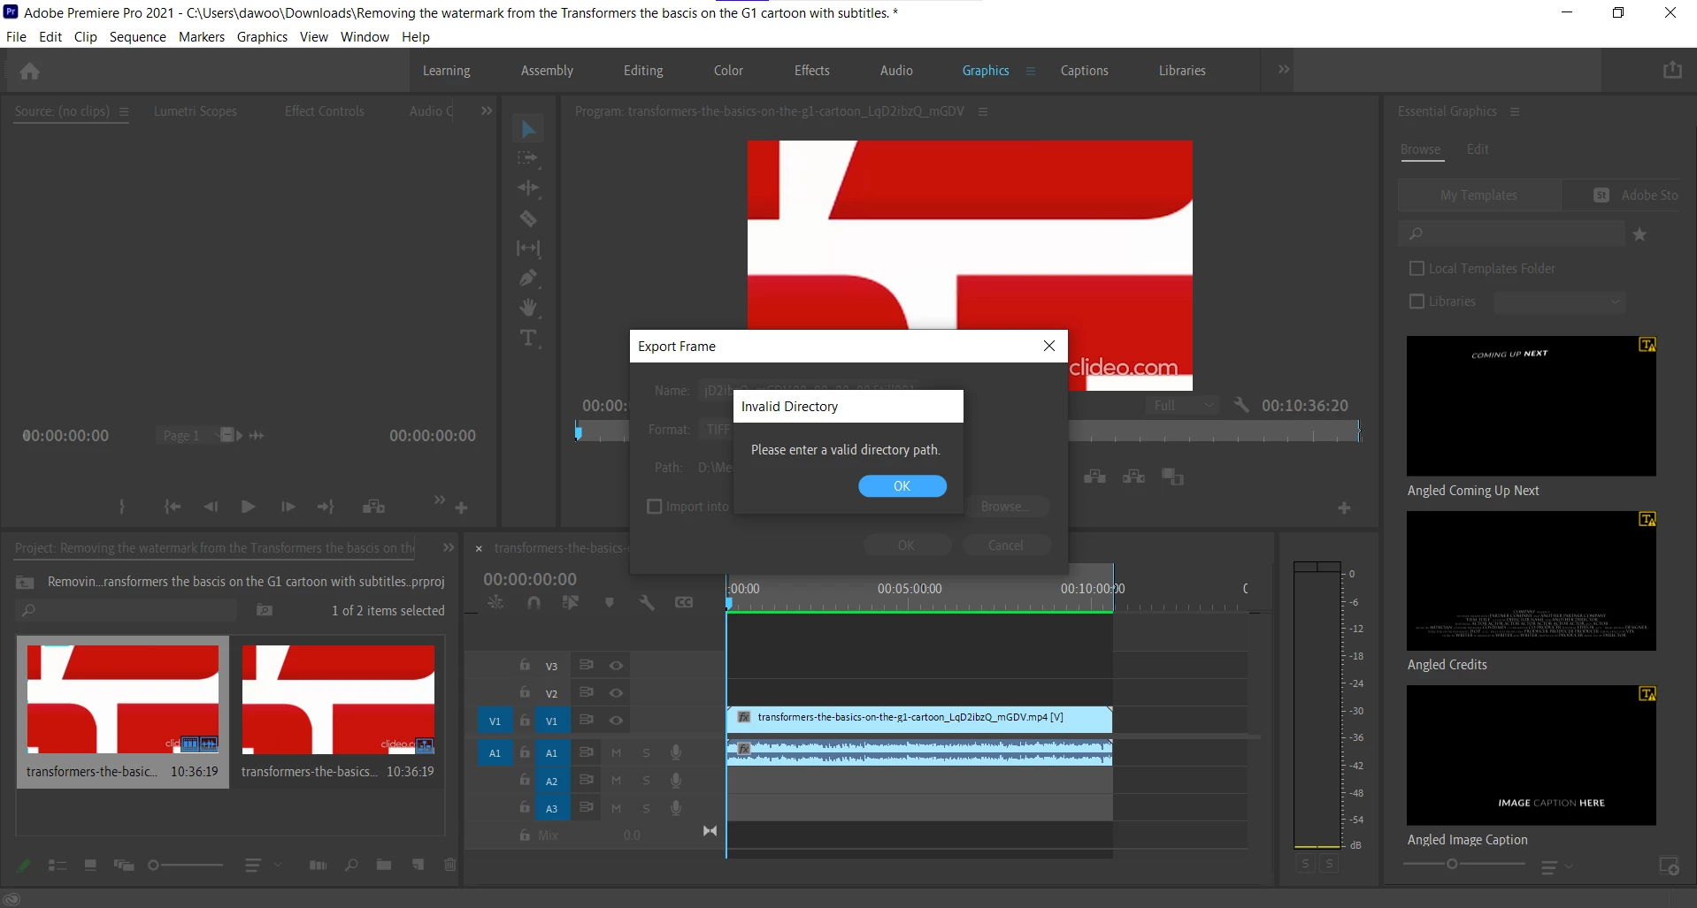
Task: Open the Sequence menu
Action: point(138,36)
